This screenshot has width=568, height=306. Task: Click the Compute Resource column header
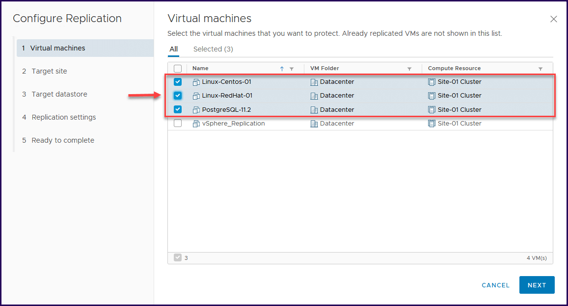pyautogui.click(x=454, y=68)
